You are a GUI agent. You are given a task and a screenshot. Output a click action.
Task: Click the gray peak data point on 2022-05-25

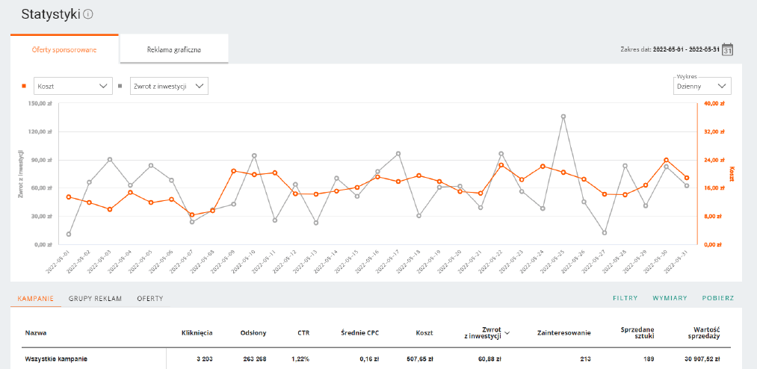[563, 117]
